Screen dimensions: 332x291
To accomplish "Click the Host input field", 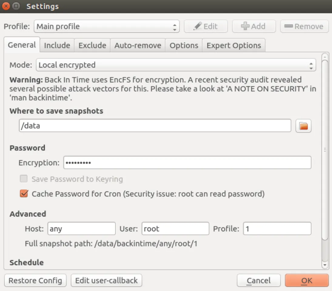I will tap(82, 229).
